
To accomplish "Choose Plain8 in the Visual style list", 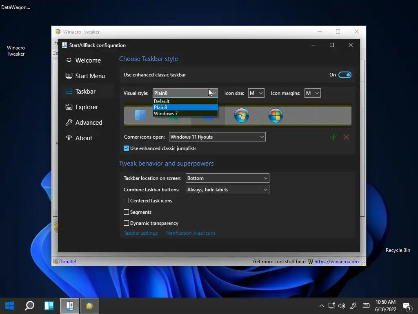I will coord(185,108).
